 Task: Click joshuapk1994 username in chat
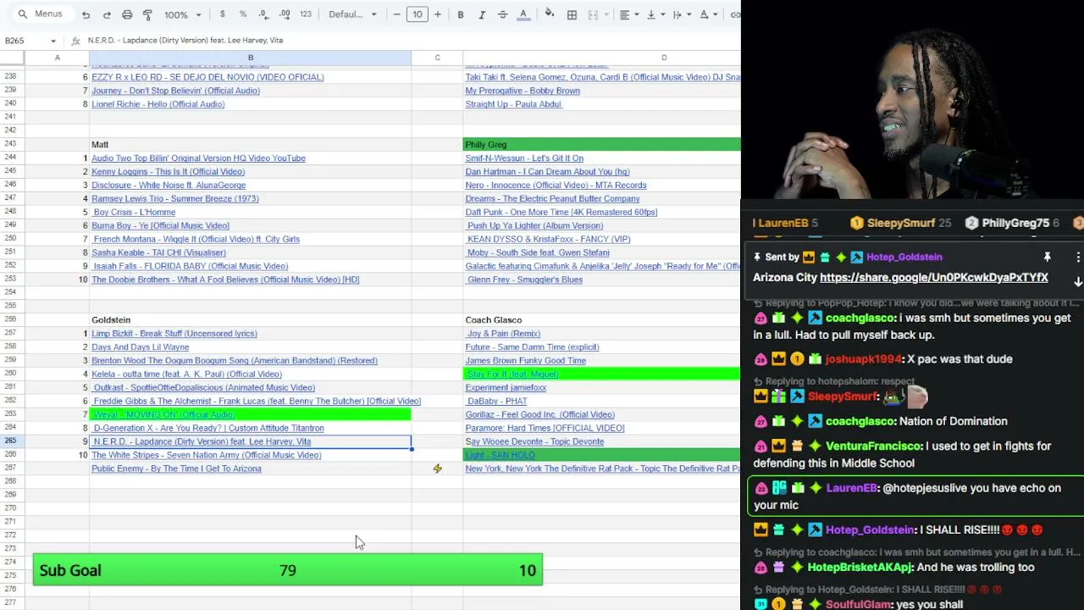864,359
